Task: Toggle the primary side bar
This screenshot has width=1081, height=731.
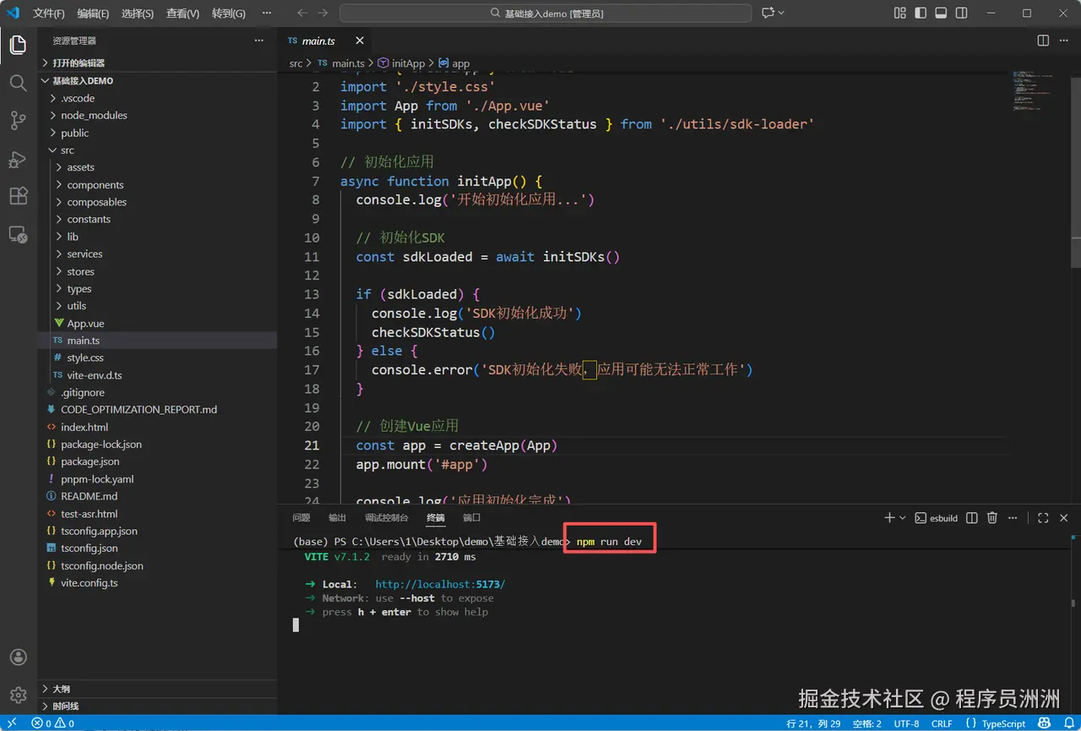Action: click(x=921, y=13)
